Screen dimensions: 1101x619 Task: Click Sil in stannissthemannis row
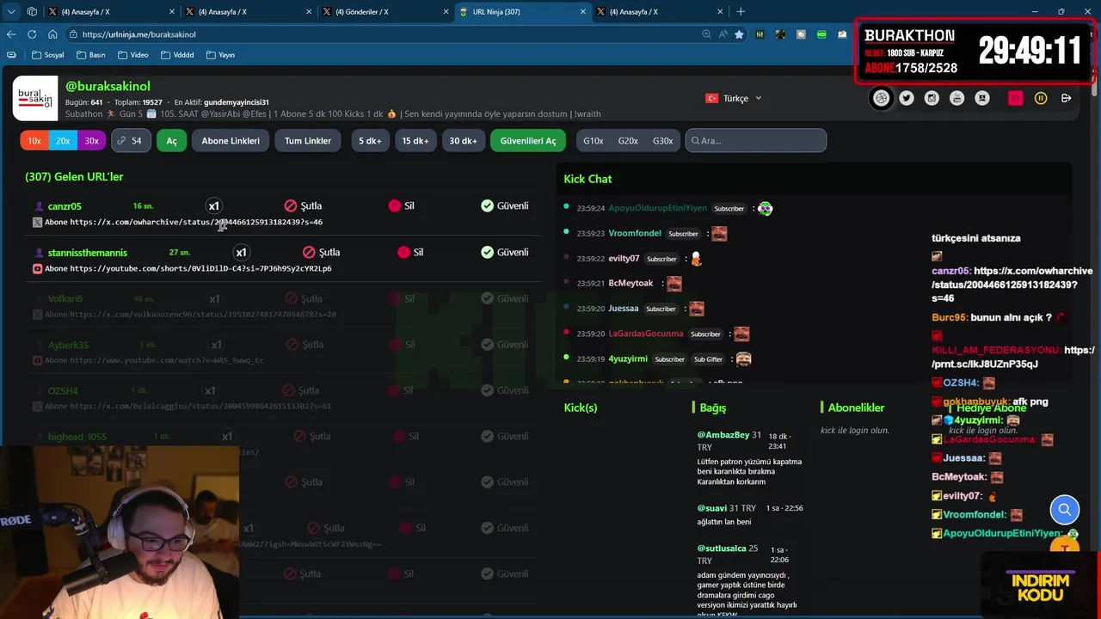pos(410,252)
